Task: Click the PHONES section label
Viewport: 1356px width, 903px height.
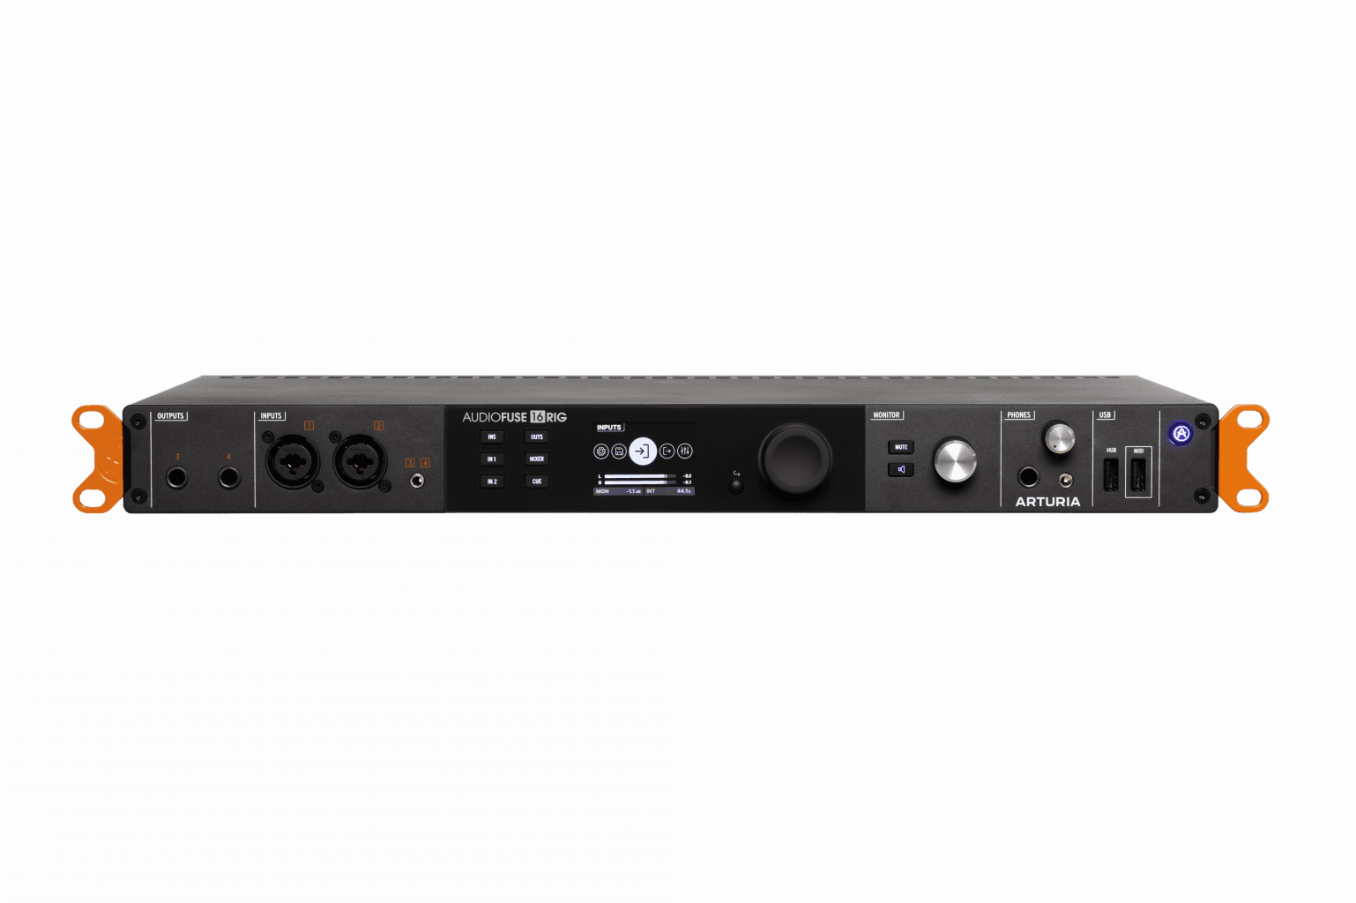Action: click(x=1018, y=415)
